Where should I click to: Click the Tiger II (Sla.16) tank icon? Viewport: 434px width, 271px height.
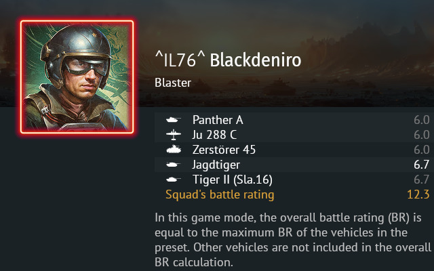(x=173, y=180)
